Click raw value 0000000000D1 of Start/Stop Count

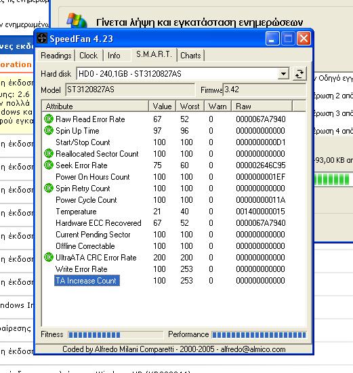point(261,142)
